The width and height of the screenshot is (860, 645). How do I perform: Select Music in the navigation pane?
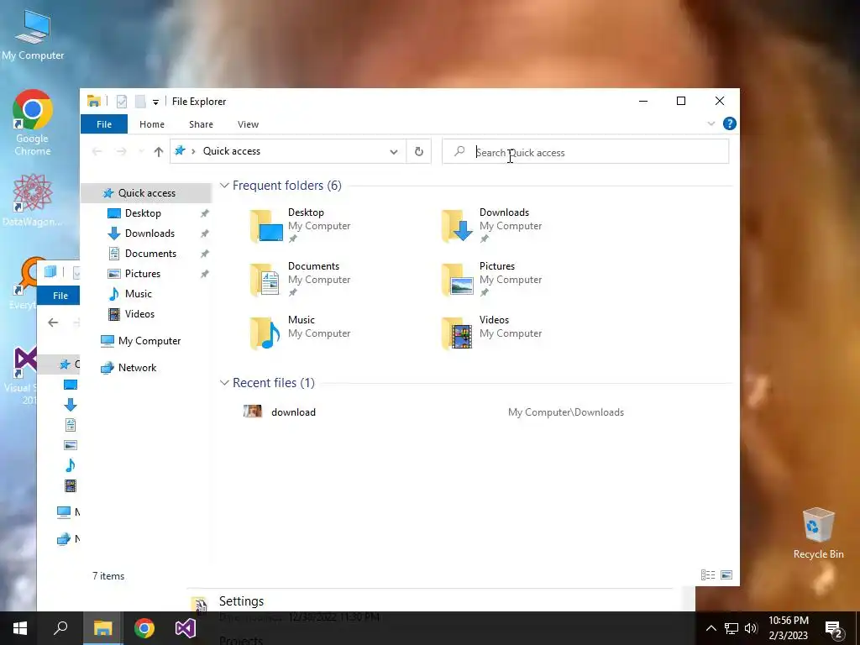coord(139,294)
